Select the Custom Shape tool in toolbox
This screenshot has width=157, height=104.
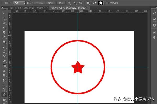[4, 95]
